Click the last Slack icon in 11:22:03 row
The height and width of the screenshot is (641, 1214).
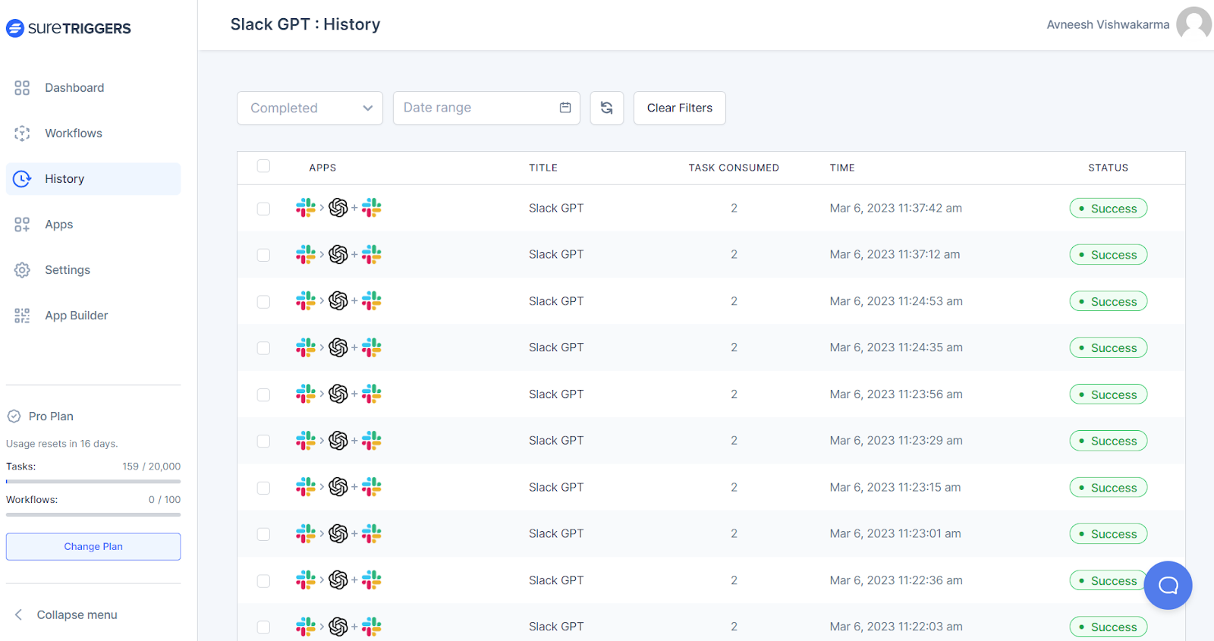pos(372,627)
